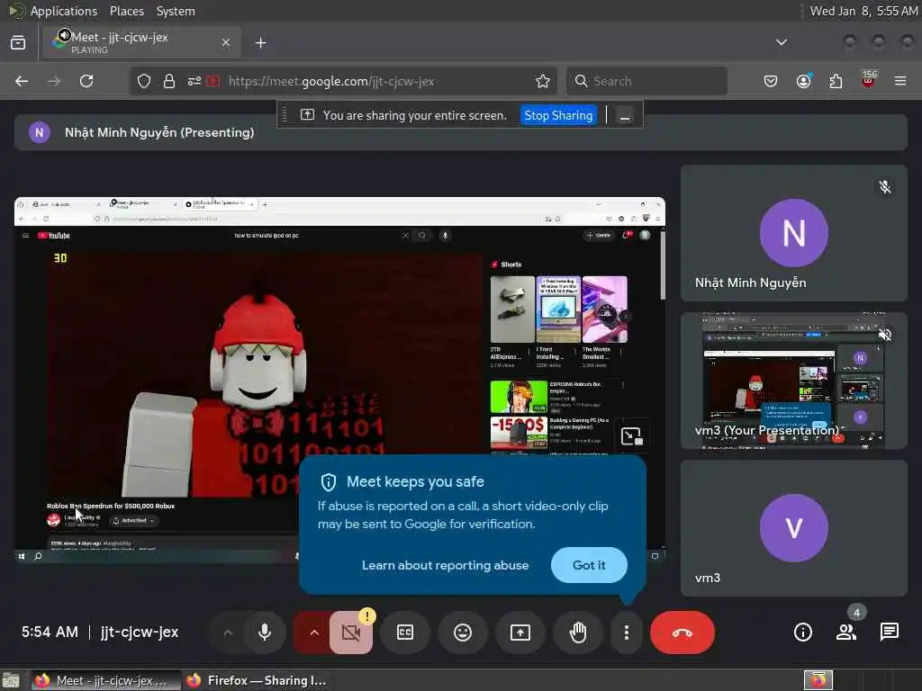
Task: Expand video settings chevron
Action: tap(314, 633)
